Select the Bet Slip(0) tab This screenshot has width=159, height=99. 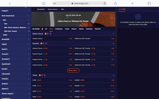coord(122,9)
